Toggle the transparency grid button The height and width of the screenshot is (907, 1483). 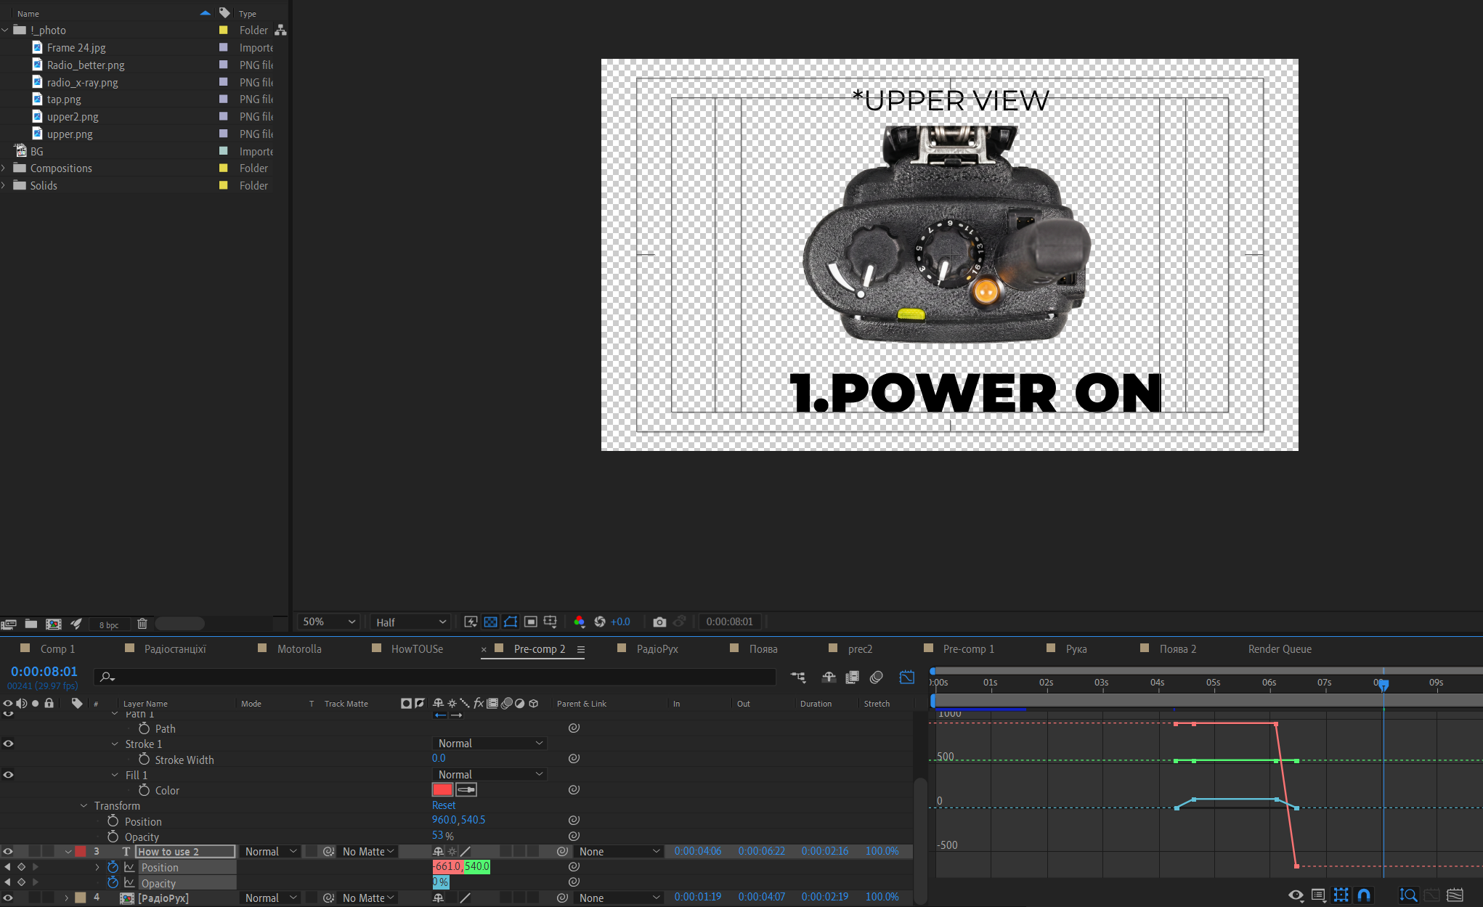491,622
